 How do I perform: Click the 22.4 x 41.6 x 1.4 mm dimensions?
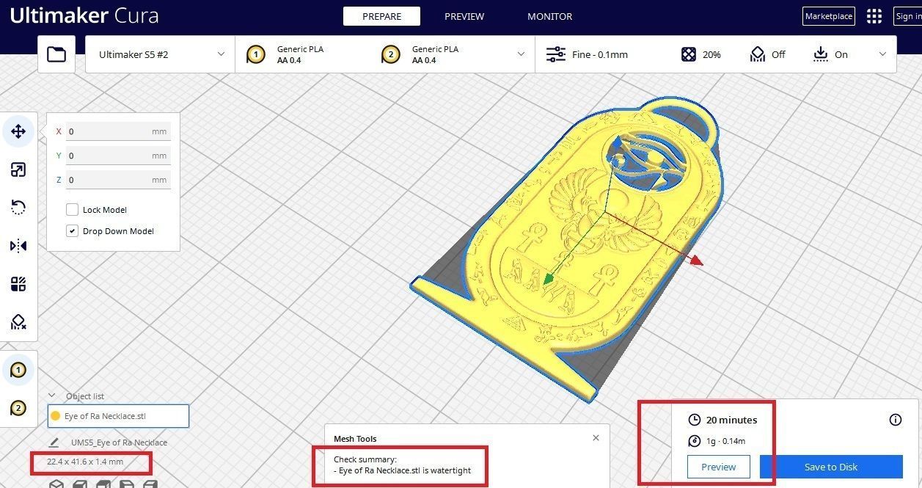(x=85, y=462)
